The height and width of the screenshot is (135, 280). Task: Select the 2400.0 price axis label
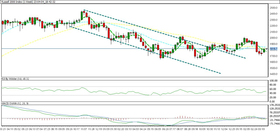pyautogui.click(x=274, y=14)
